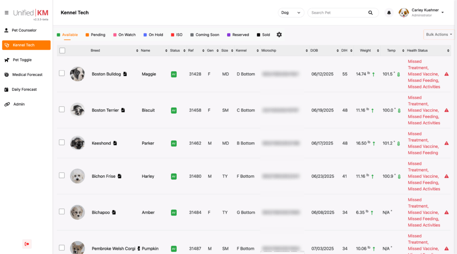Select the Reserved status filter

[238, 35]
